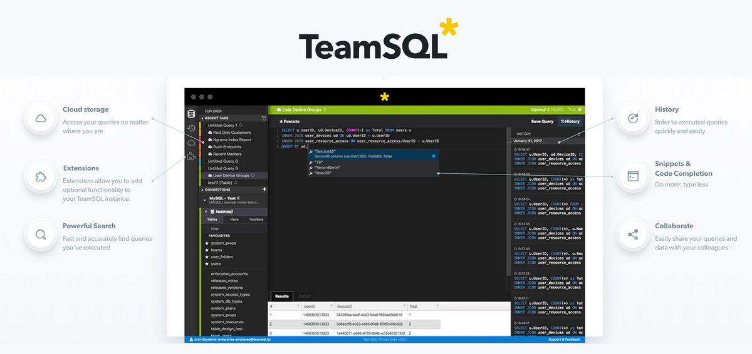Collapse the Recent Tabs section

202,118
